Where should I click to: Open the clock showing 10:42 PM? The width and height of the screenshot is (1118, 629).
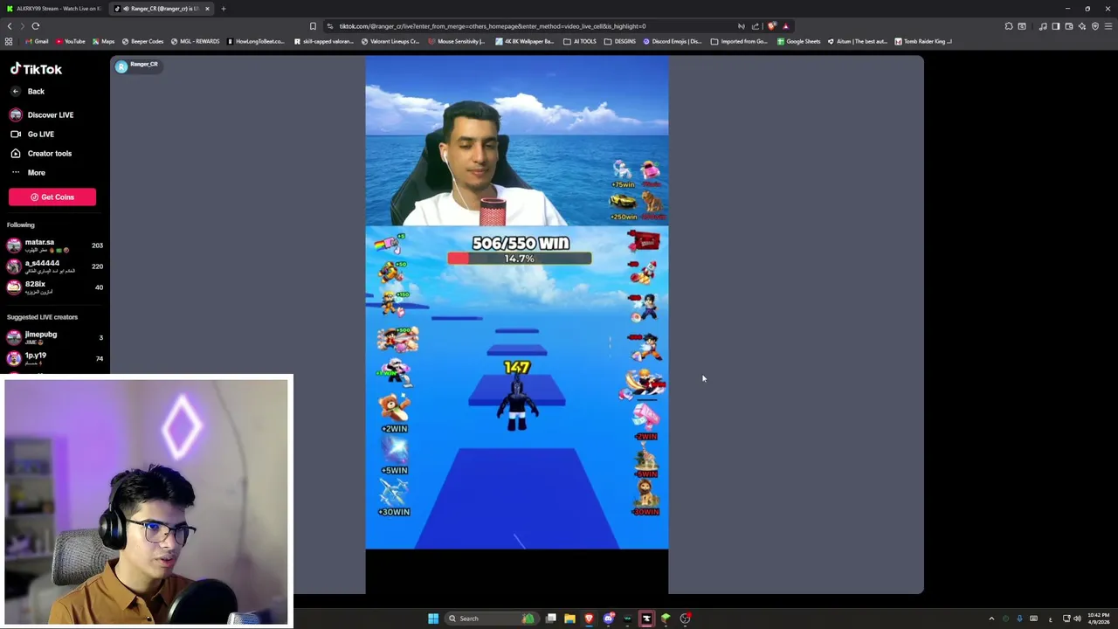[1098, 619]
